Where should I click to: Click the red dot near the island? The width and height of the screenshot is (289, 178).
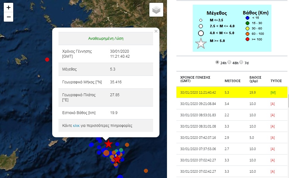coord(47,60)
